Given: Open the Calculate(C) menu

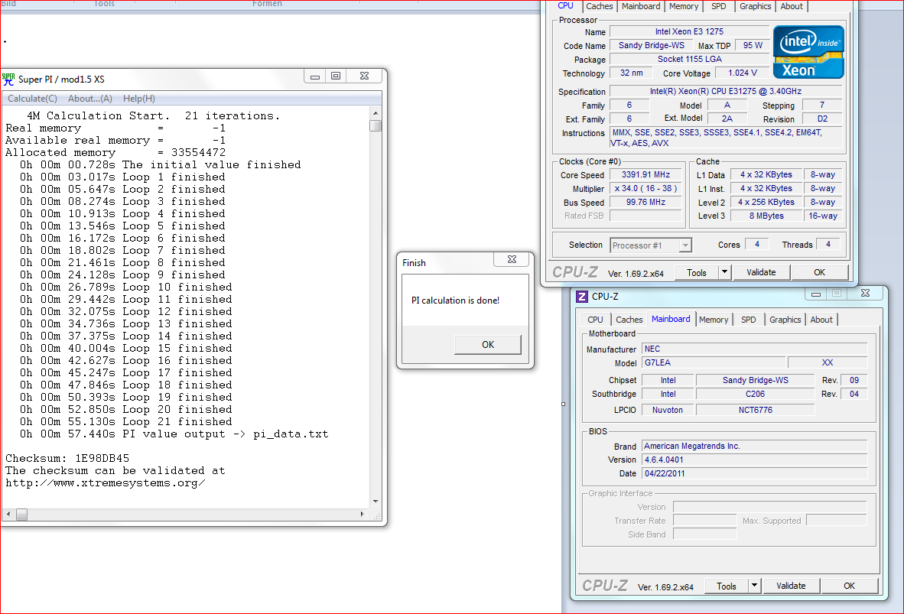Looking at the screenshot, I should click(32, 99).
